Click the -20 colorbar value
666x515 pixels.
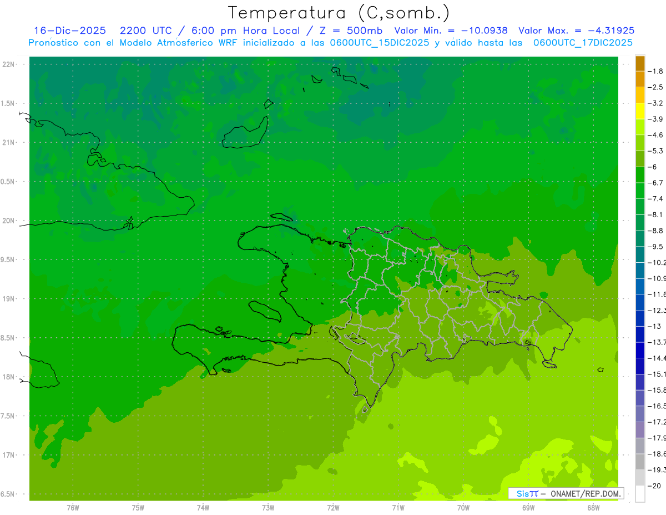654,486
